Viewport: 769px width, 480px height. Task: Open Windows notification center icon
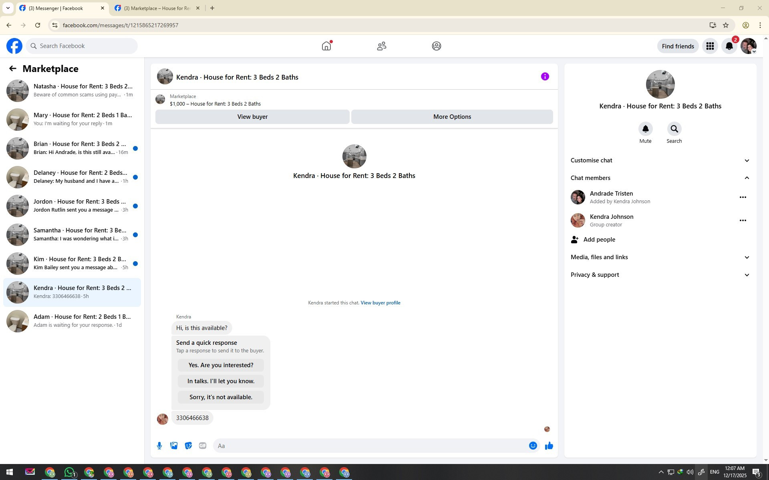click(x=757, y=472)
